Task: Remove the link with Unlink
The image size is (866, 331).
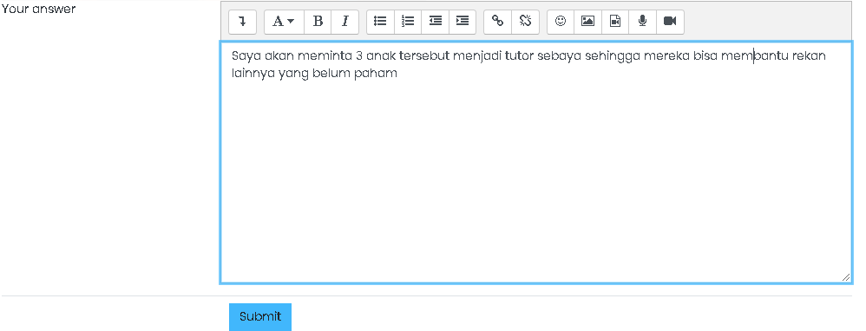Action: [x=525, y=22]
